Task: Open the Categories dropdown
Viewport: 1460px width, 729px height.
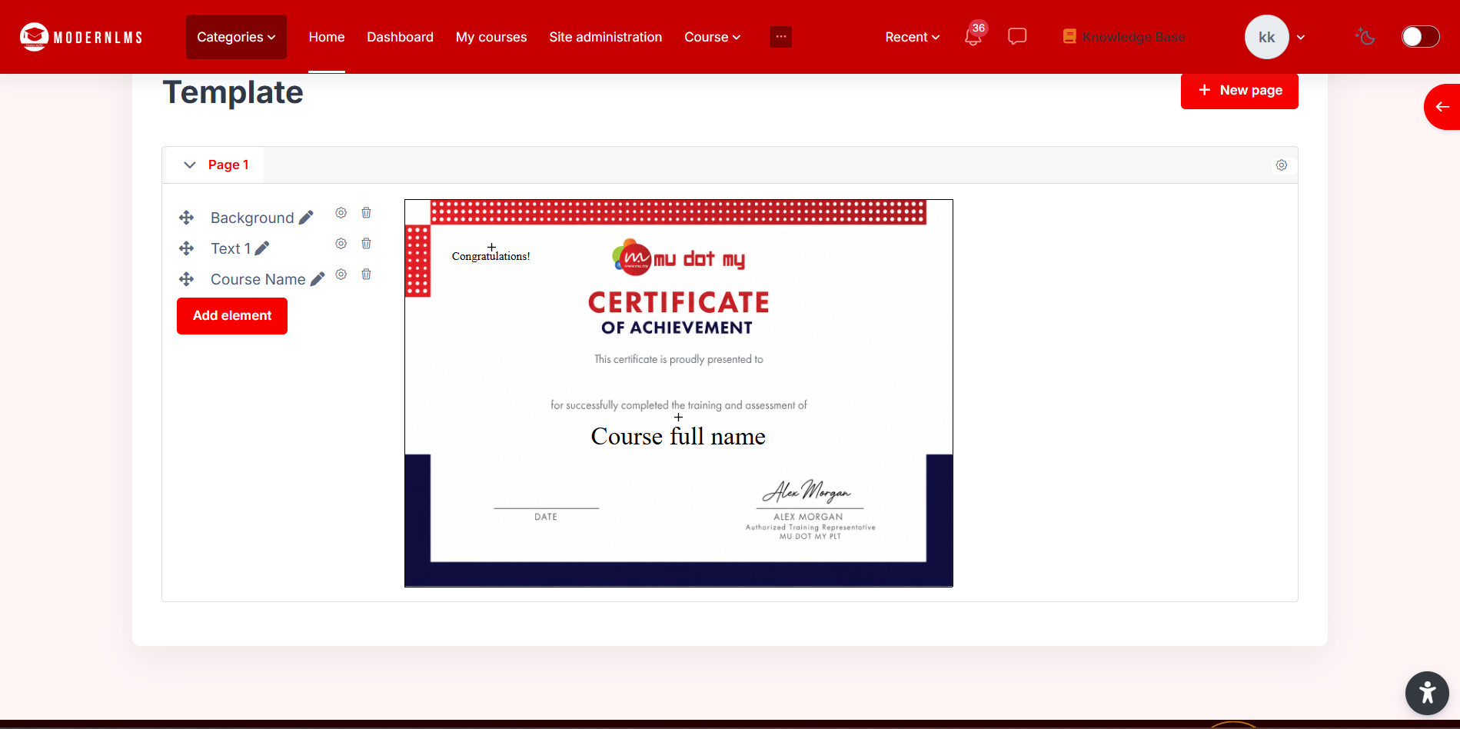Action: pos(236,37)
